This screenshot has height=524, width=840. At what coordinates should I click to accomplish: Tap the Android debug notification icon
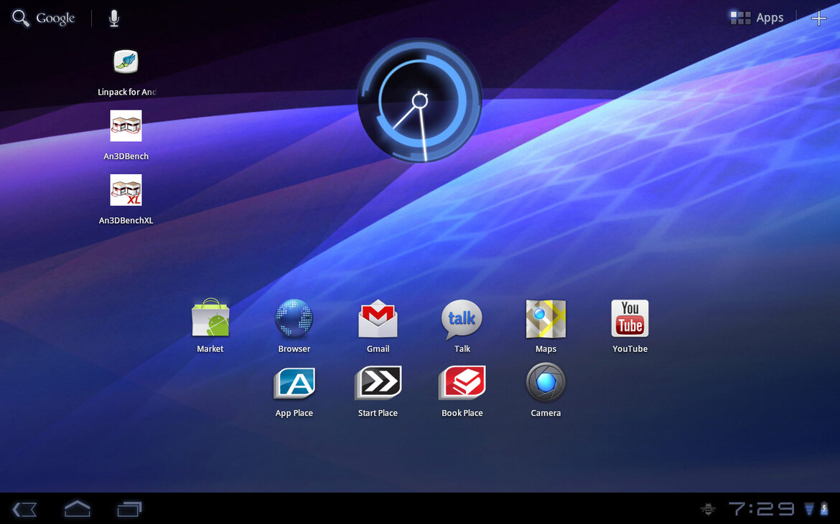(708, 509)
